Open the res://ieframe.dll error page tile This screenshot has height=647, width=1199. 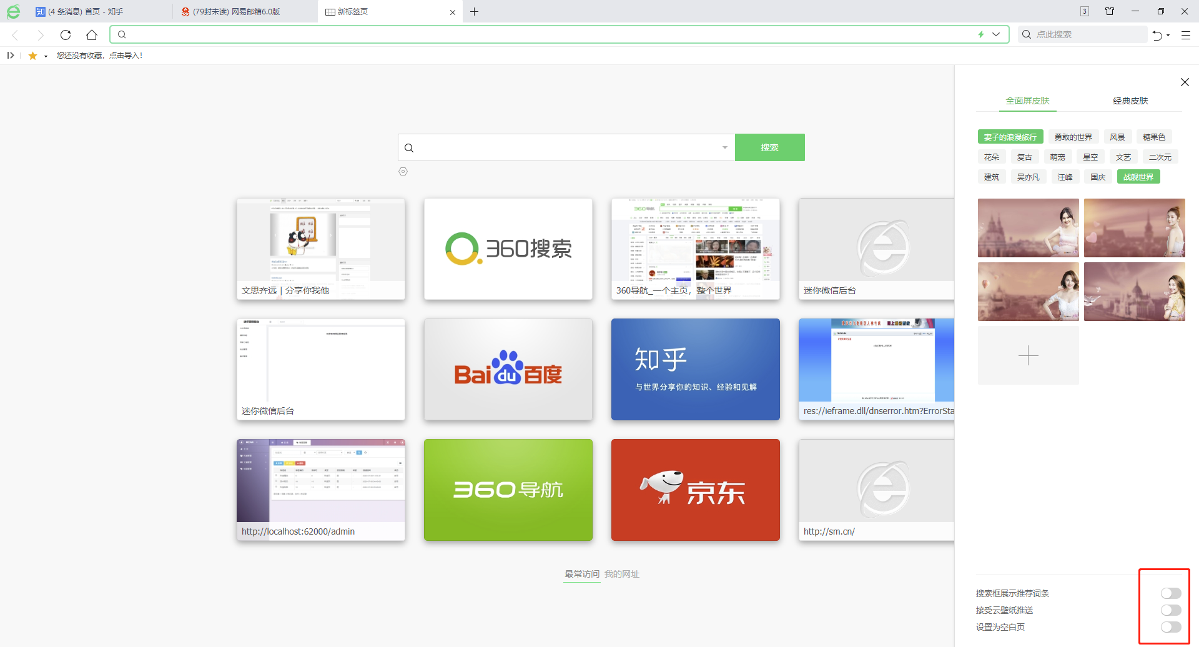(877, 370)
